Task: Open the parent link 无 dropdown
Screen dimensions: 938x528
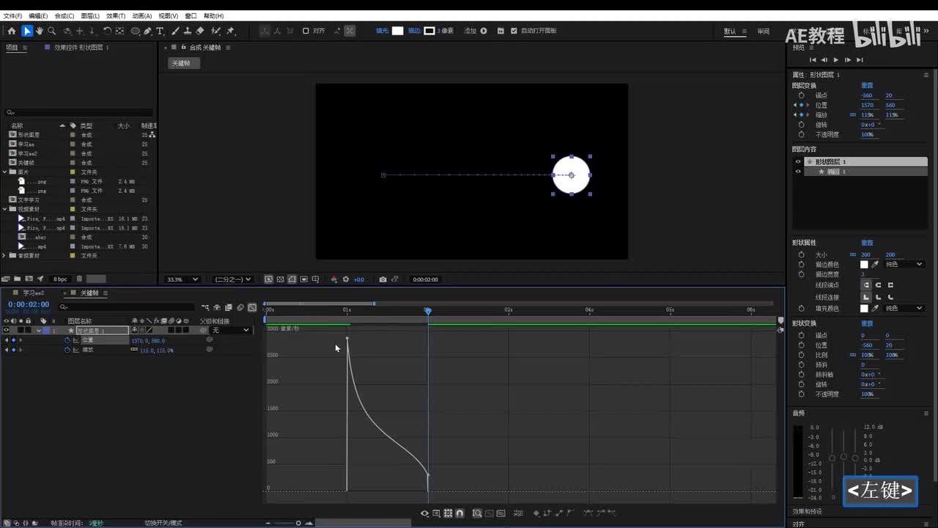Action: point(230,330)
